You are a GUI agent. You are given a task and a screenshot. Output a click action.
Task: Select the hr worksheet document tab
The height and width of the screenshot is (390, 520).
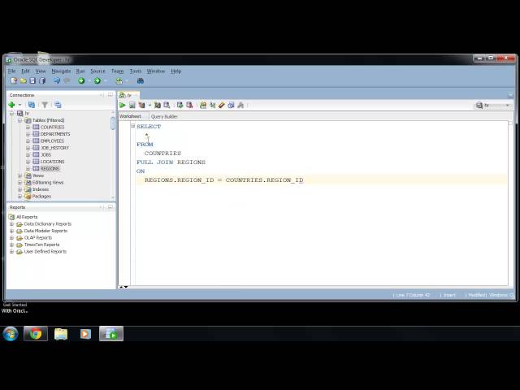click(128, 95)
